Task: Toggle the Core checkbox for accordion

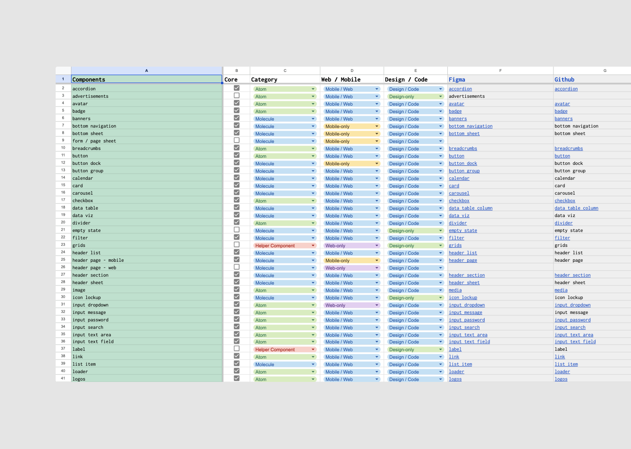Action: click(x=237, y=88)
